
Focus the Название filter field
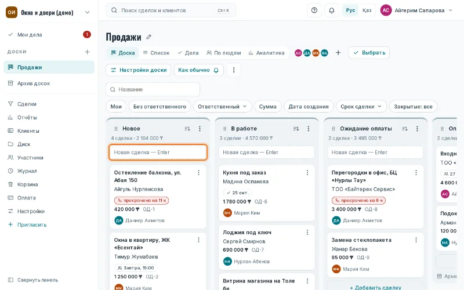(x=153, y=89)
